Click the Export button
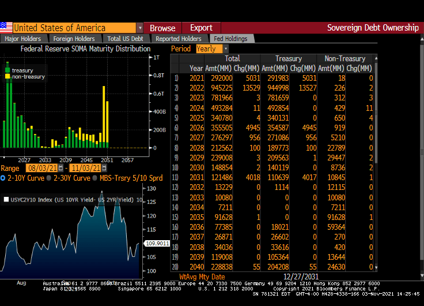The height and width of the screenshot is (306, 424). [x=201, y=28]
